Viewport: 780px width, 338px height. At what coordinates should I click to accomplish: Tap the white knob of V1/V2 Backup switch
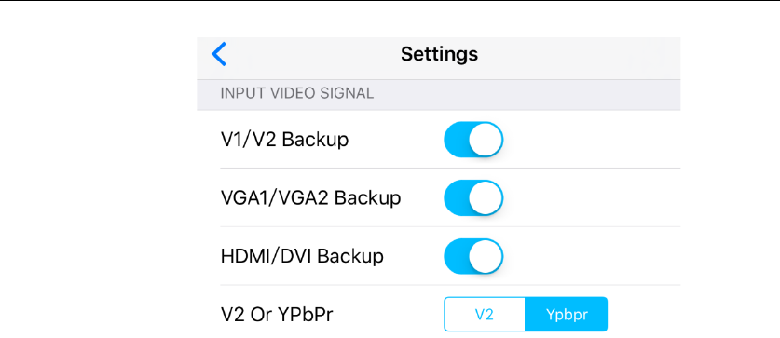pyautogui.click(x=486, y=140)
